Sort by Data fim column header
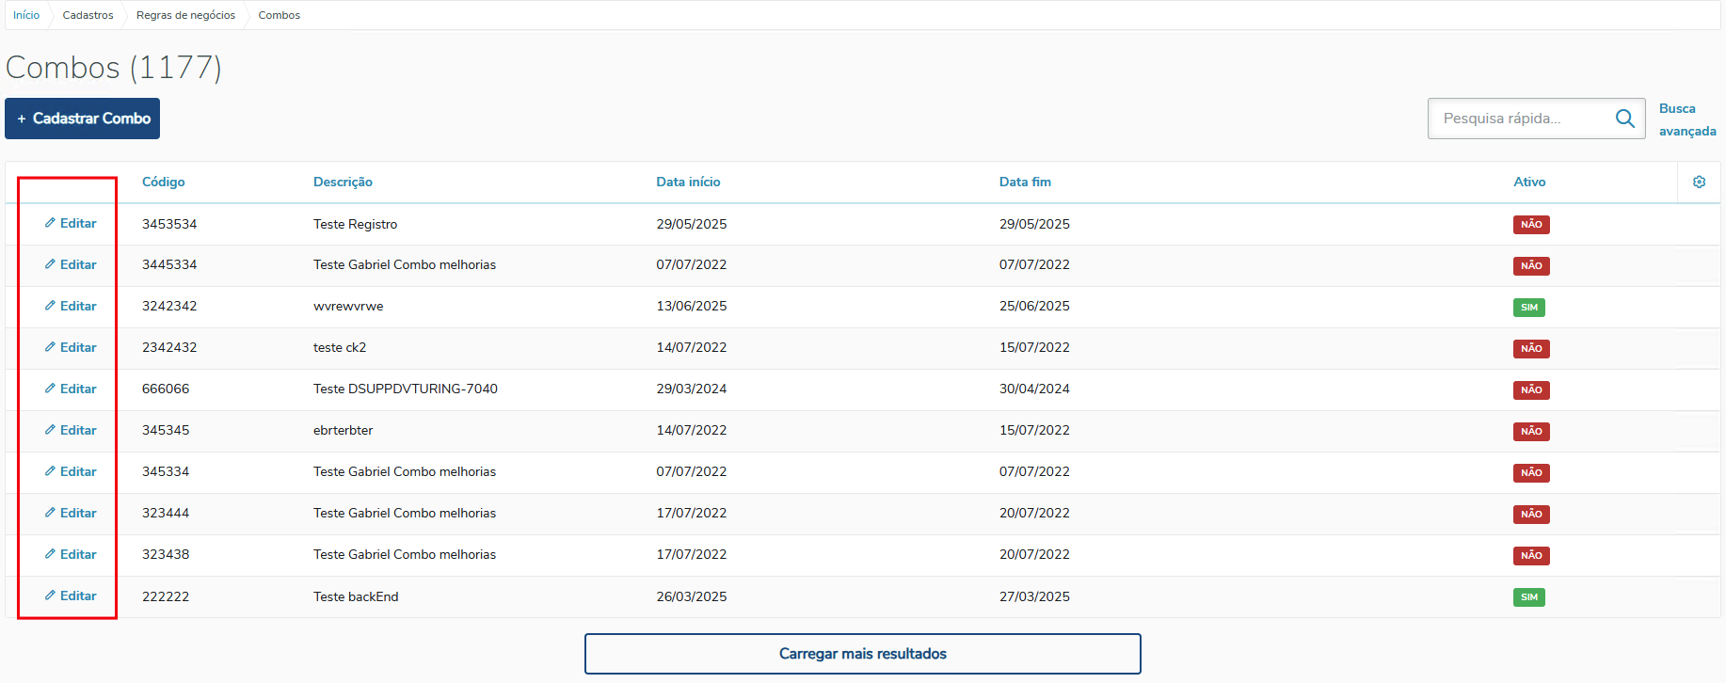 point(1025,182)
